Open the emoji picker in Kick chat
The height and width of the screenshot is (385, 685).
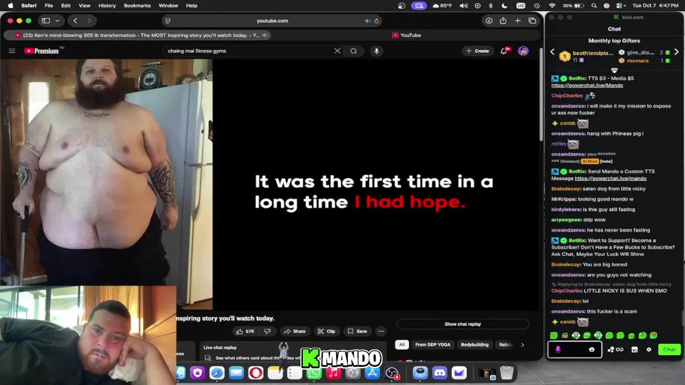pyautogui.click(x=591, y=350)
